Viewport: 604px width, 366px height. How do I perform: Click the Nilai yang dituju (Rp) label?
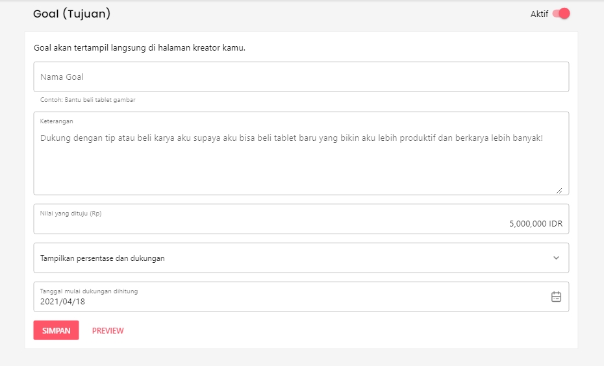click(71, 213)
